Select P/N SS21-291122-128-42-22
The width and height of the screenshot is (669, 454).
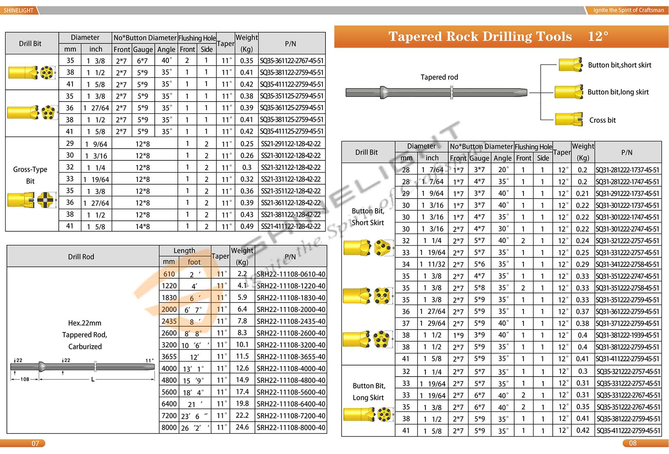[x=291, y=144]
